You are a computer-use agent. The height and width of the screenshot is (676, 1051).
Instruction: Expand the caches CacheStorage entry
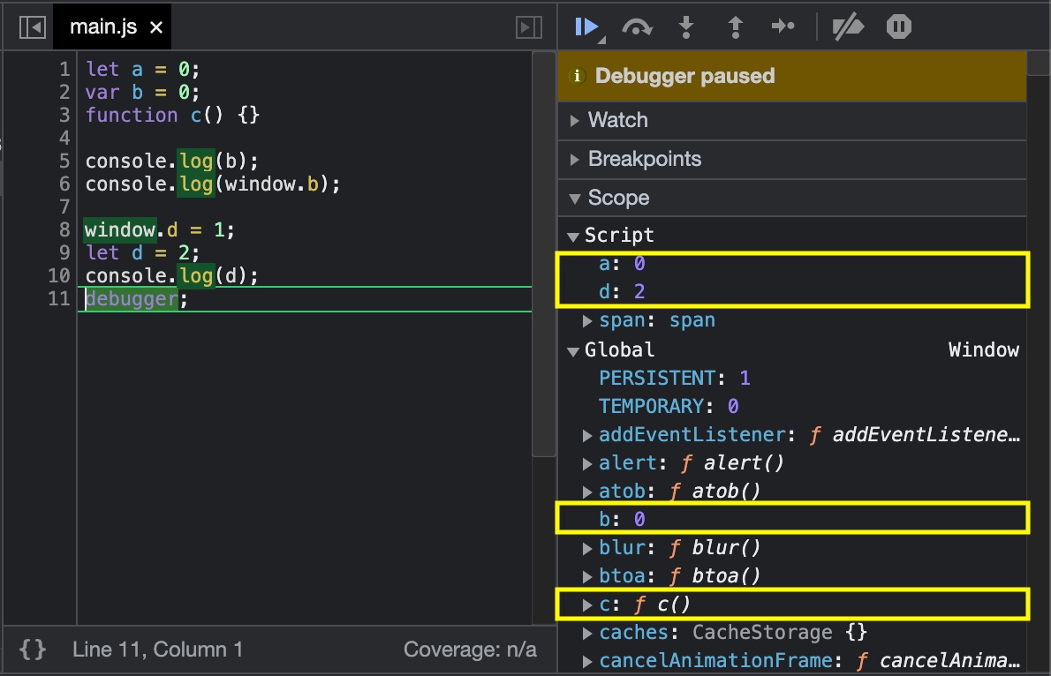[587, 633]
